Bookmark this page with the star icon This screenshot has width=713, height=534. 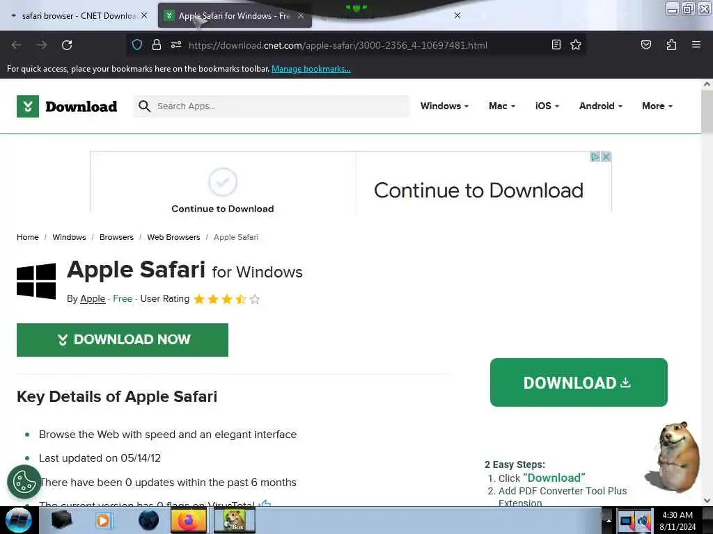576,44
